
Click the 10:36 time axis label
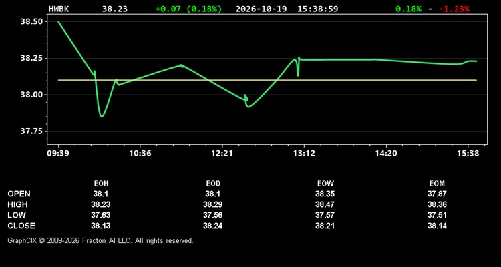pyautogui.click(x=140, y=154)
